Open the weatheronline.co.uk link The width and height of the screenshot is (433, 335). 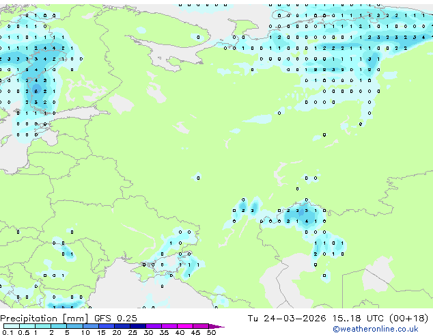pos(376,329)
